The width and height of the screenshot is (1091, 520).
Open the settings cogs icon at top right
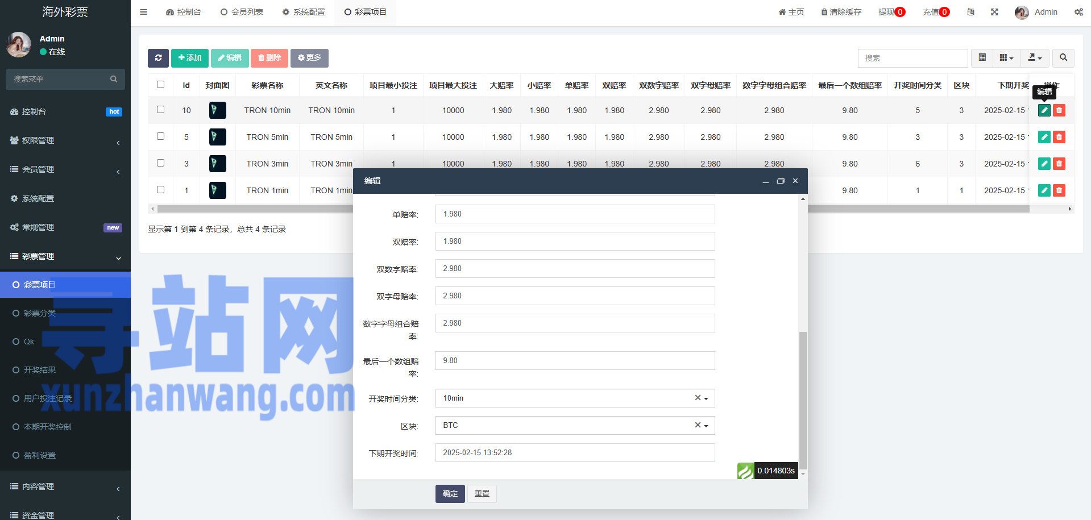pos(1078,12)
